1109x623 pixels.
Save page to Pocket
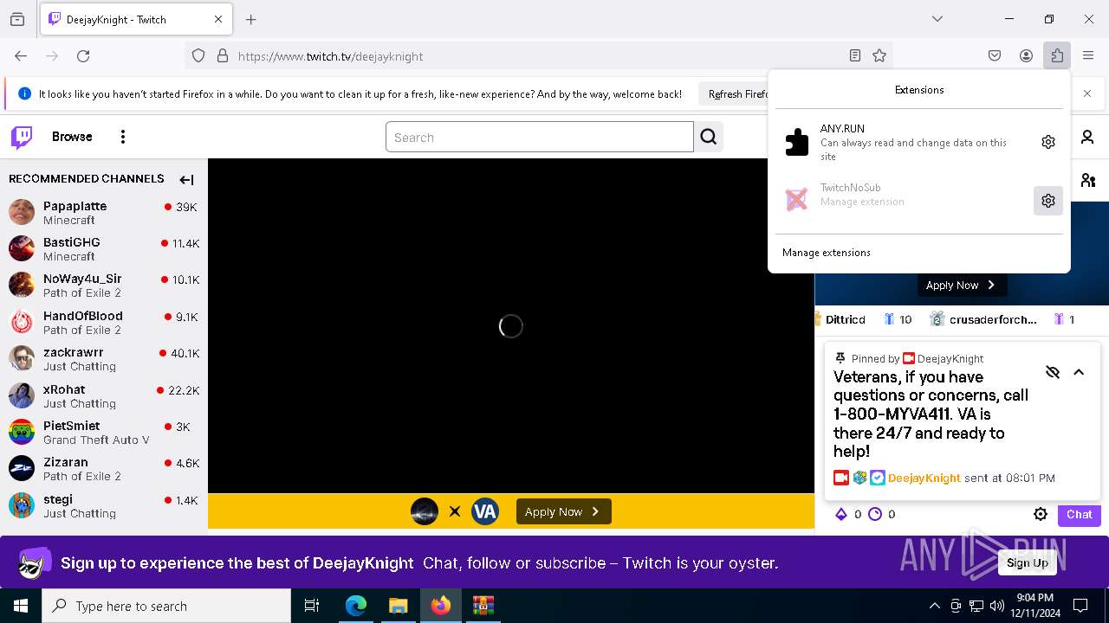pyautogui.click(x=995, y=55)
